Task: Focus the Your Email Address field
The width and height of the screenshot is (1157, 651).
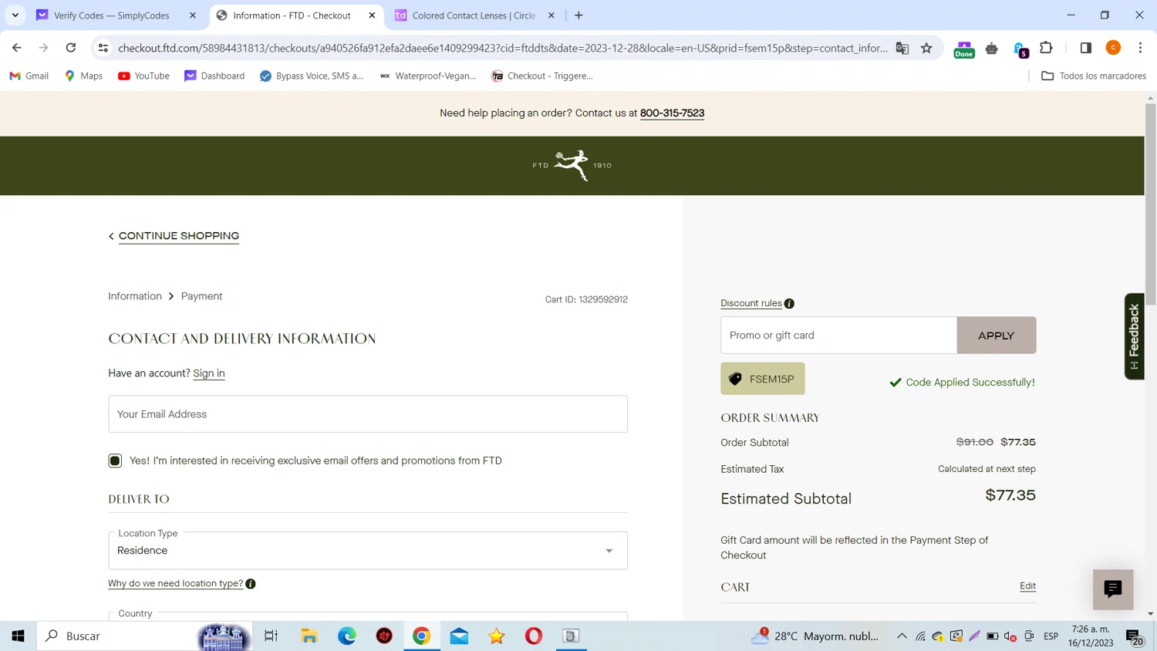Action: (368, 414)
